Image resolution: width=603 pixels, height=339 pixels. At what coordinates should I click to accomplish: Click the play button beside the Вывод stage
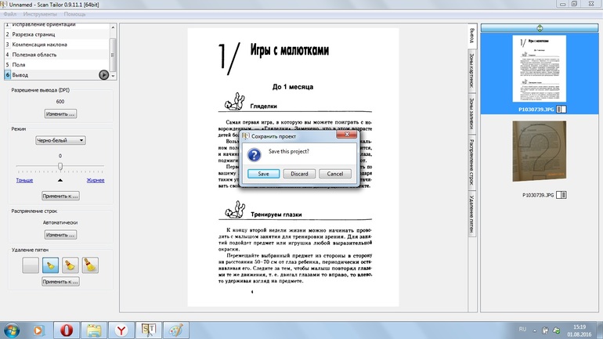tap(103, 74)
